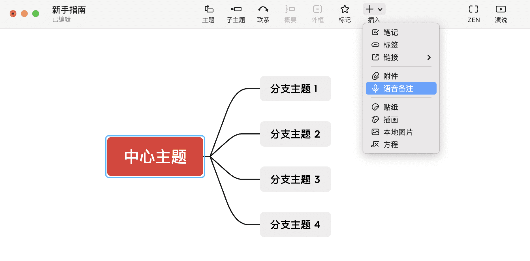Click the 插入 plus icon in the toolbar

(x=370, y=9)
